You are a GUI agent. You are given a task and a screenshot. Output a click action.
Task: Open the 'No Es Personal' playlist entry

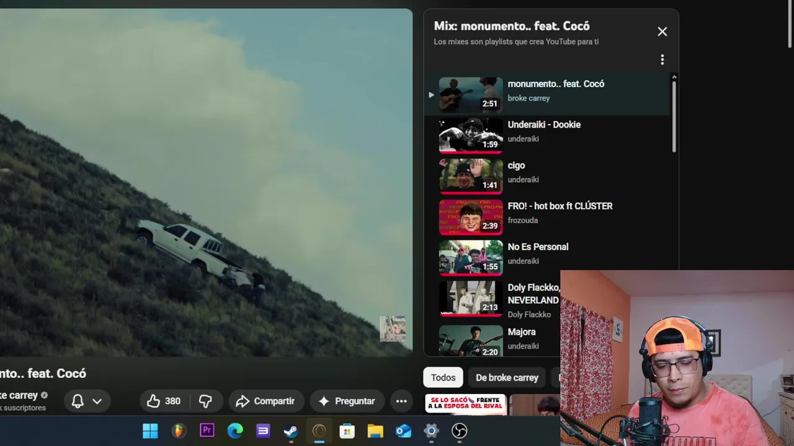pyautogui.click(x=547, y=257)
